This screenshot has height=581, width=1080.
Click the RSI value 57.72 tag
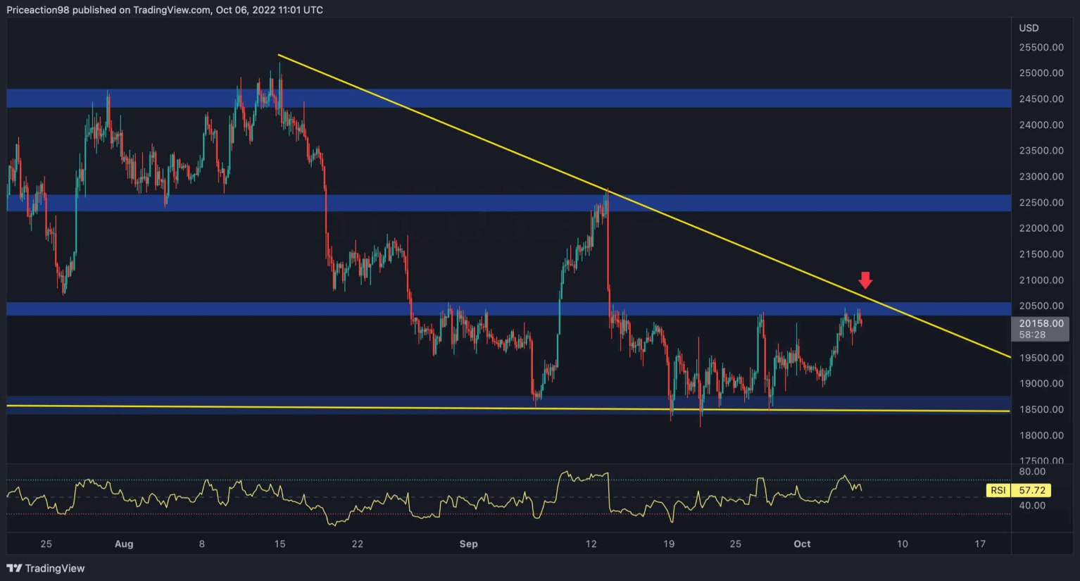click(x=1031, y=490)
